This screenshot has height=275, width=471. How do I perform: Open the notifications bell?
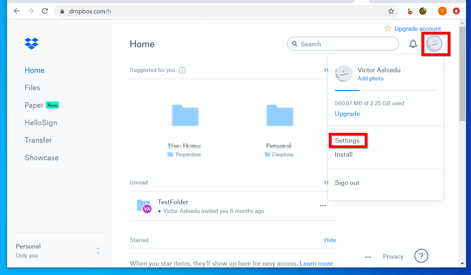click(413, 44)
